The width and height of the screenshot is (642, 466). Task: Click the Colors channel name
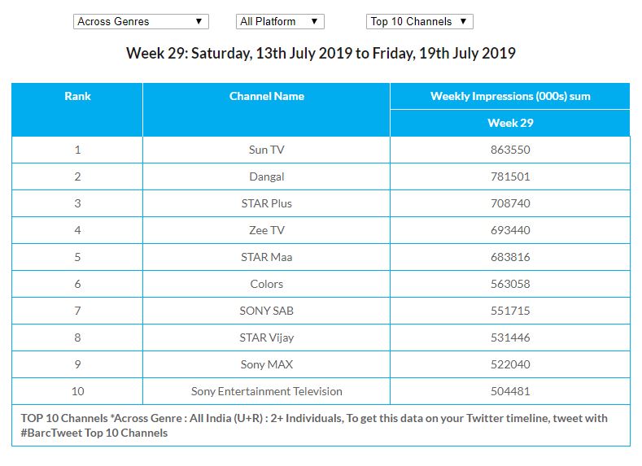[x=266, y=284]
